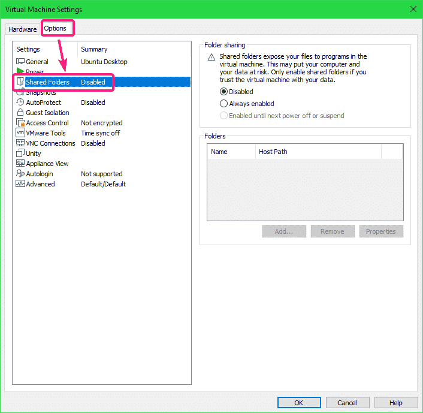Click the OK button
Screen dimensions: 423x413
coord(299,403)
